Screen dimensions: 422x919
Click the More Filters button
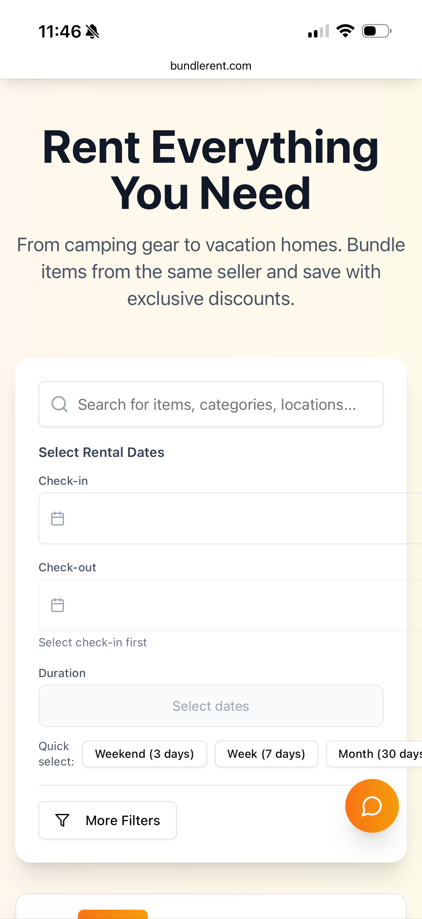coord(107,820)
